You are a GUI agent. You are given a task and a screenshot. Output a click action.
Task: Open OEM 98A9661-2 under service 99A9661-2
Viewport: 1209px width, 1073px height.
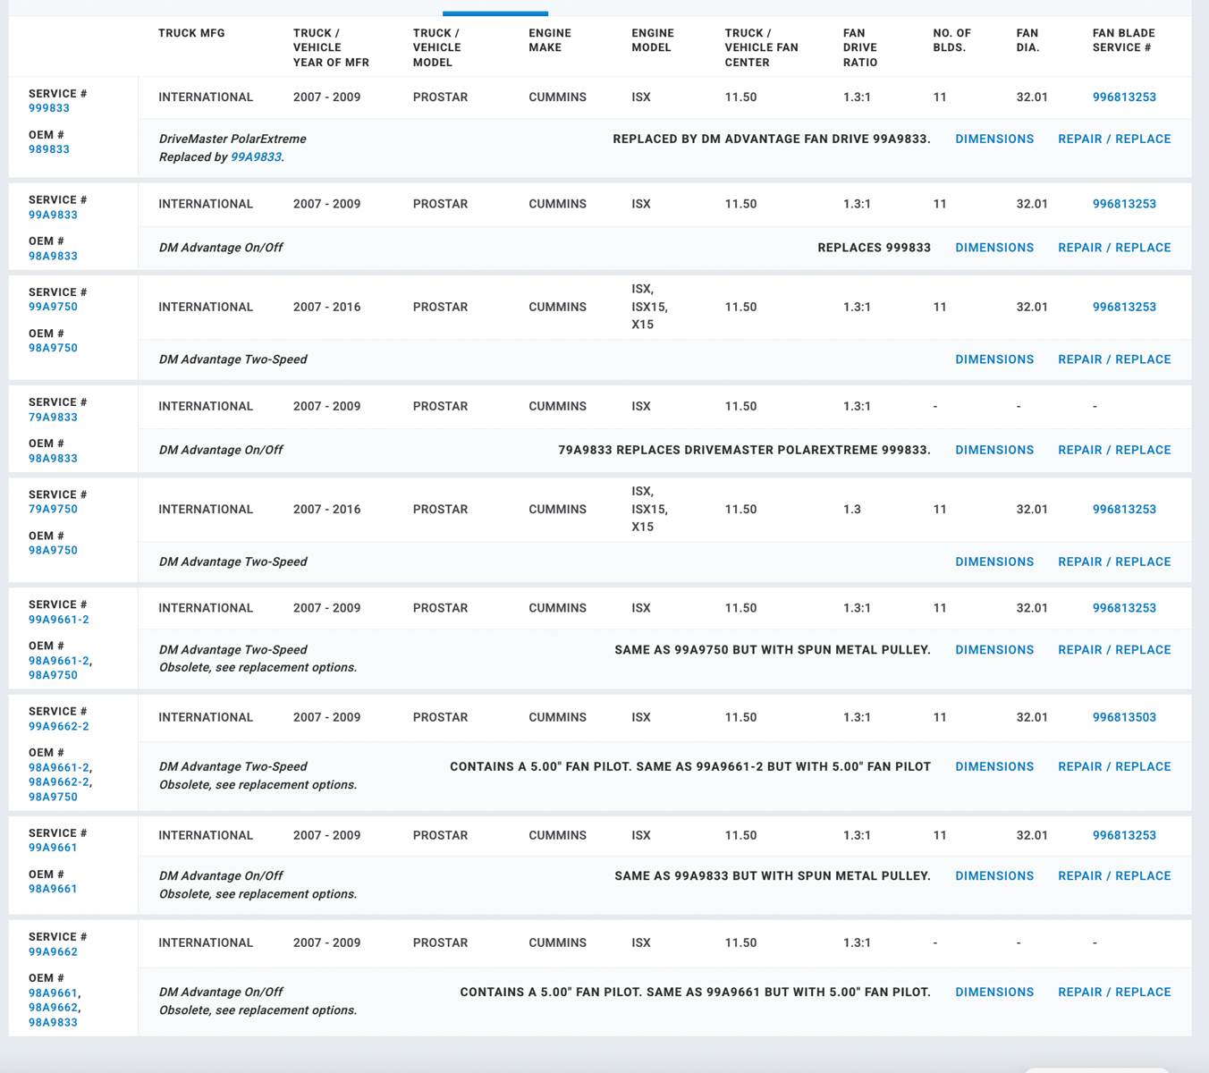click(59, 661)
